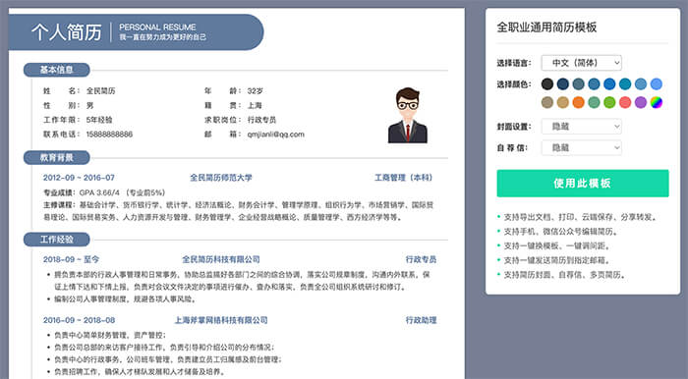
Task: Click the school name 全民简历师范大学
Action: click(221, 178)
